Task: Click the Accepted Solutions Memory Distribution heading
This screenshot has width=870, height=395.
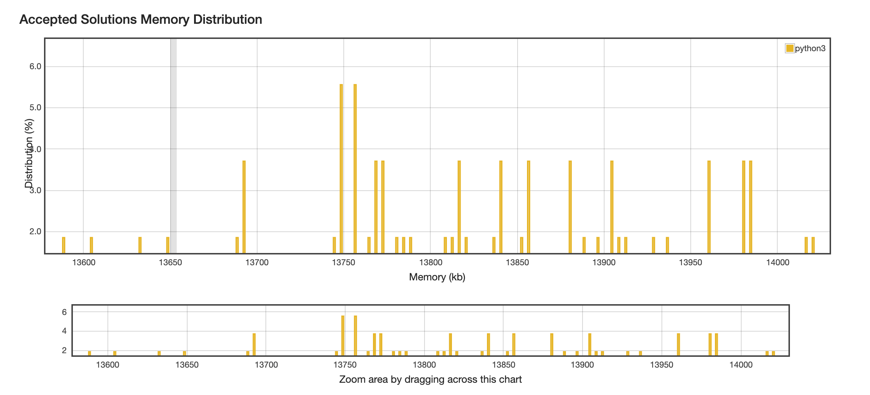Action: [141, 19]
